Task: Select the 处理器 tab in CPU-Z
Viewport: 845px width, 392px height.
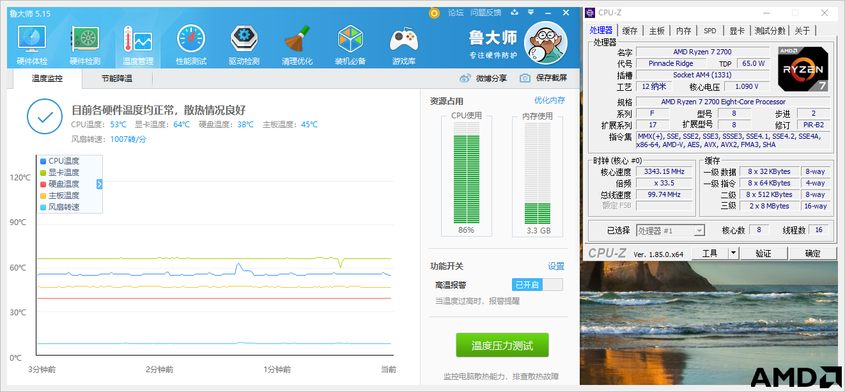Action: click(601, 30)
